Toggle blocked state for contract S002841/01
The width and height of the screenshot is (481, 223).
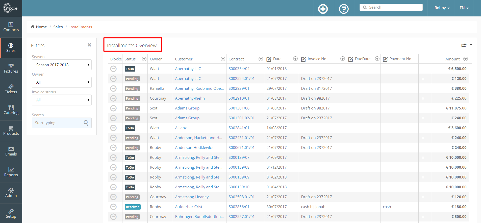pos(113,128)
